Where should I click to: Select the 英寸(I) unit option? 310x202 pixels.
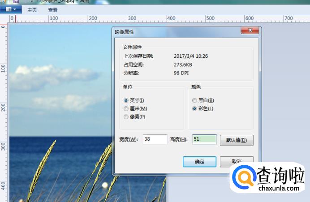click(x=133, y=100)
